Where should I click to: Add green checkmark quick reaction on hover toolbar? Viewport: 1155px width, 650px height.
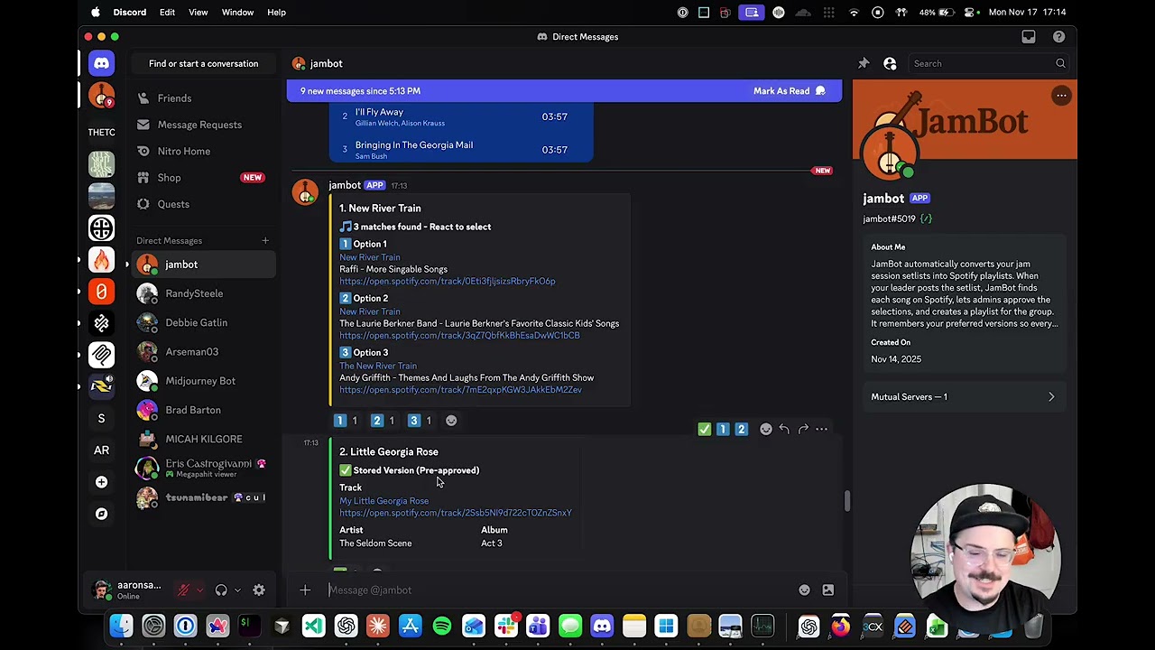tap(704, 430)
